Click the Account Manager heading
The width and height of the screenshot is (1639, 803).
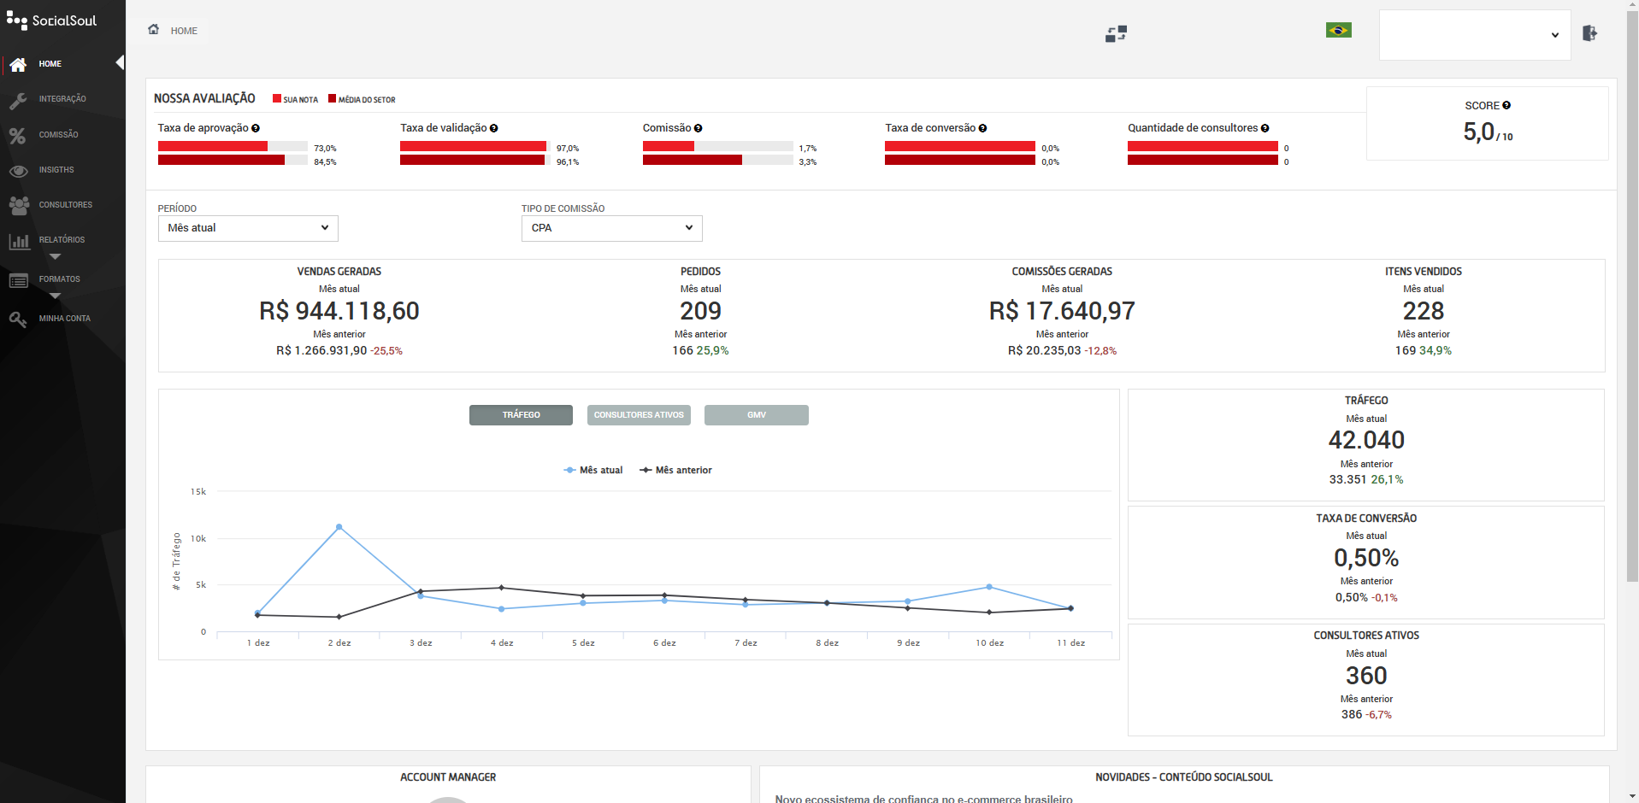(448, 777)
